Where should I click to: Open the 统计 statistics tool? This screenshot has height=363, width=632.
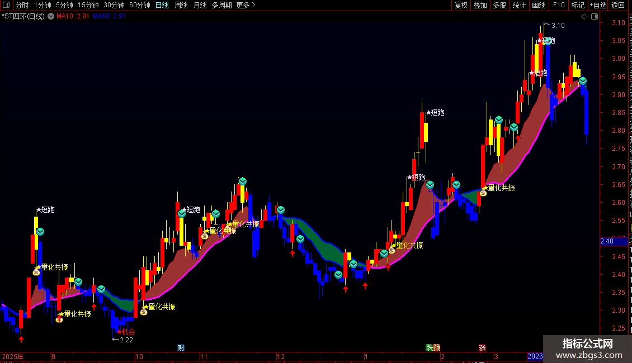pyautogui.click(x=518, y=5)
